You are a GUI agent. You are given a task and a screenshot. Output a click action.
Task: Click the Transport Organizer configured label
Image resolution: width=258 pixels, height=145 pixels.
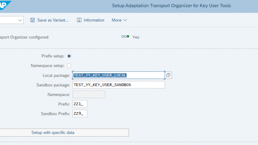pos(25,37)
